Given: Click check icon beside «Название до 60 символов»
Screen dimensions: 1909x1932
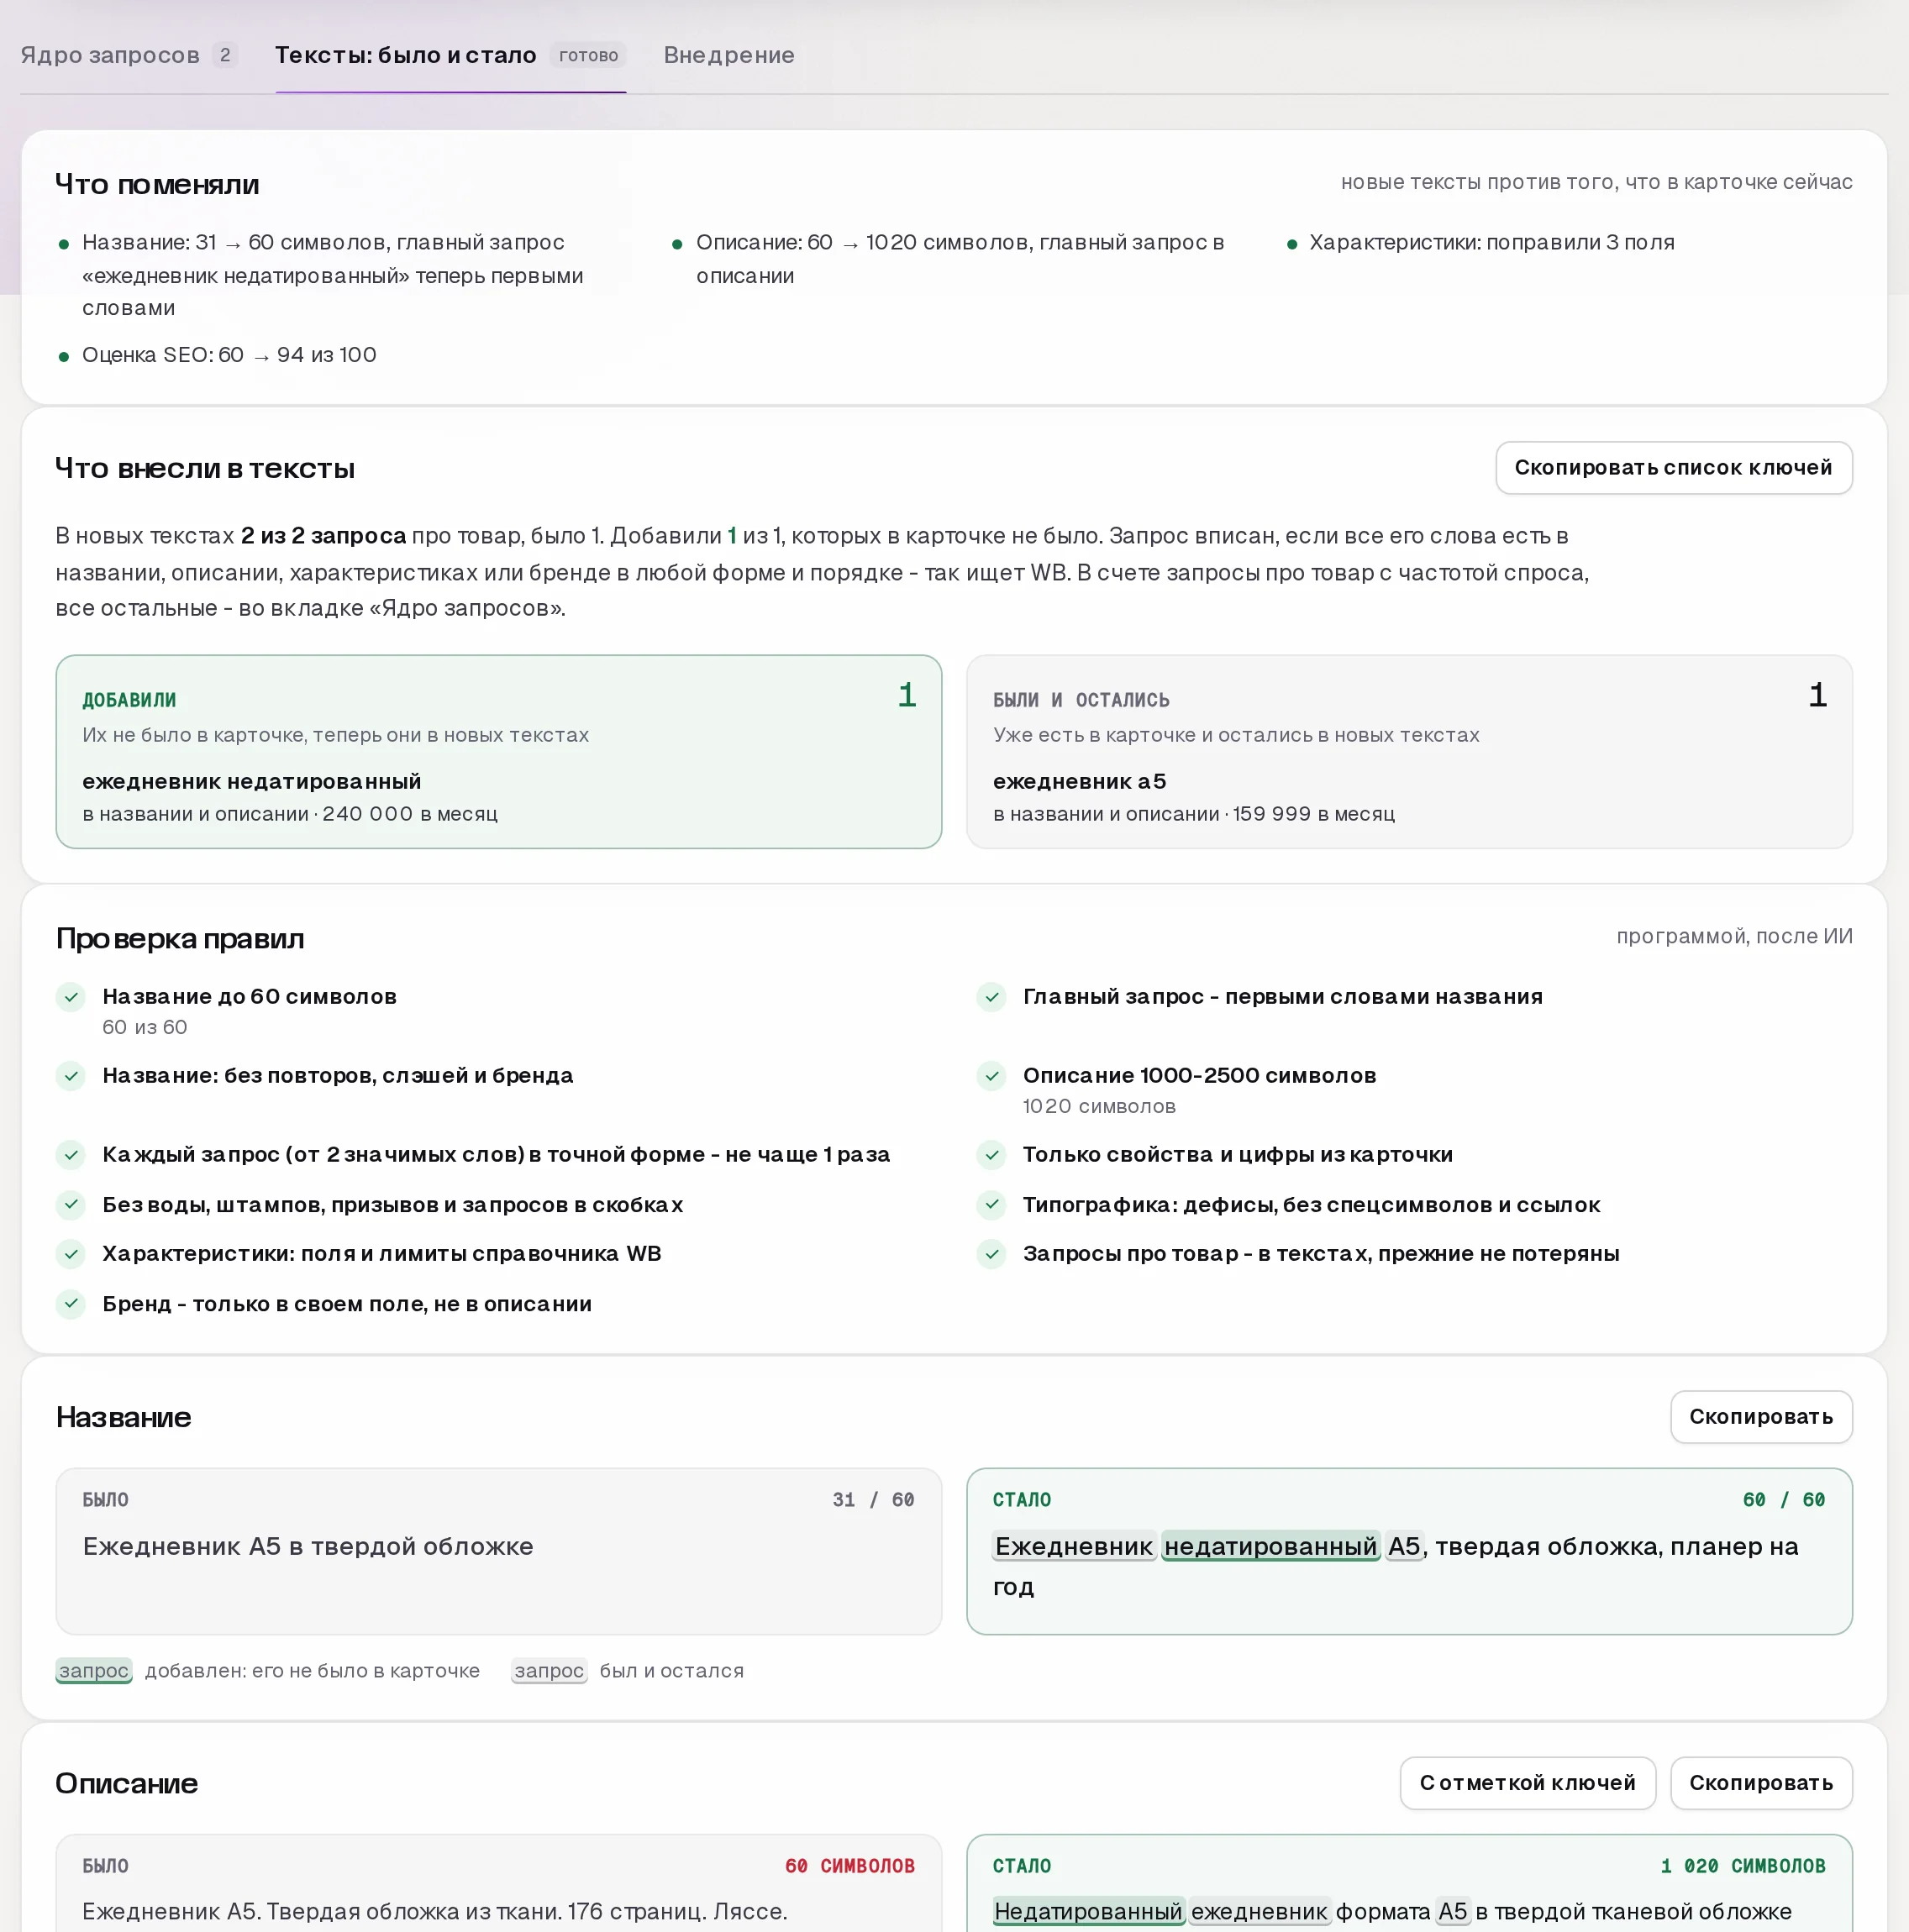Looking at the screenshot, I should pyautogui.click(x=71, y=996).
